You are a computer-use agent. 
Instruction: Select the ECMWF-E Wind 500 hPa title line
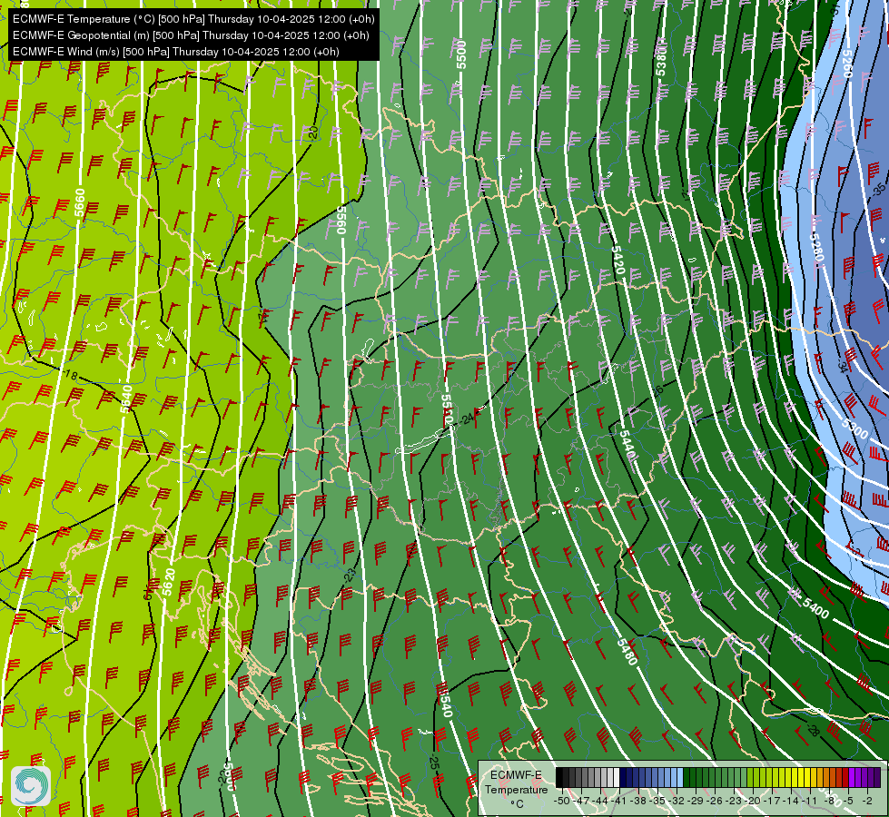(176, 52)
